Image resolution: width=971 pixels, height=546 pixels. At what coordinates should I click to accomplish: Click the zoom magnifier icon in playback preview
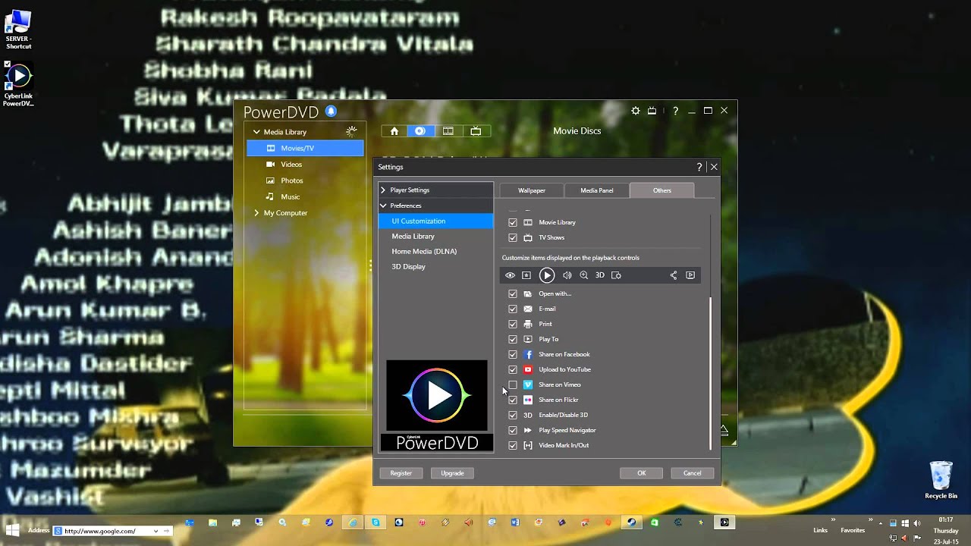point(584,275)
